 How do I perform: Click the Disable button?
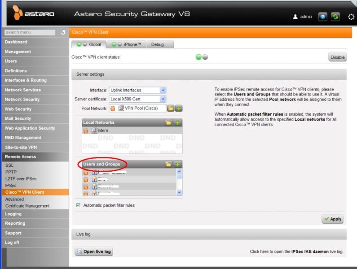point(337,57)
